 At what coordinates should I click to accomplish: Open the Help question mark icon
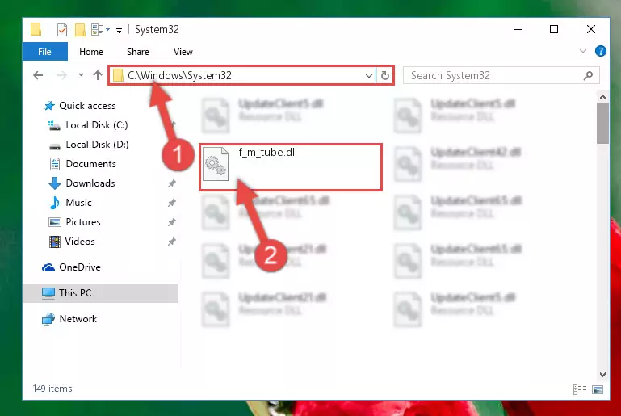point(600,51)
